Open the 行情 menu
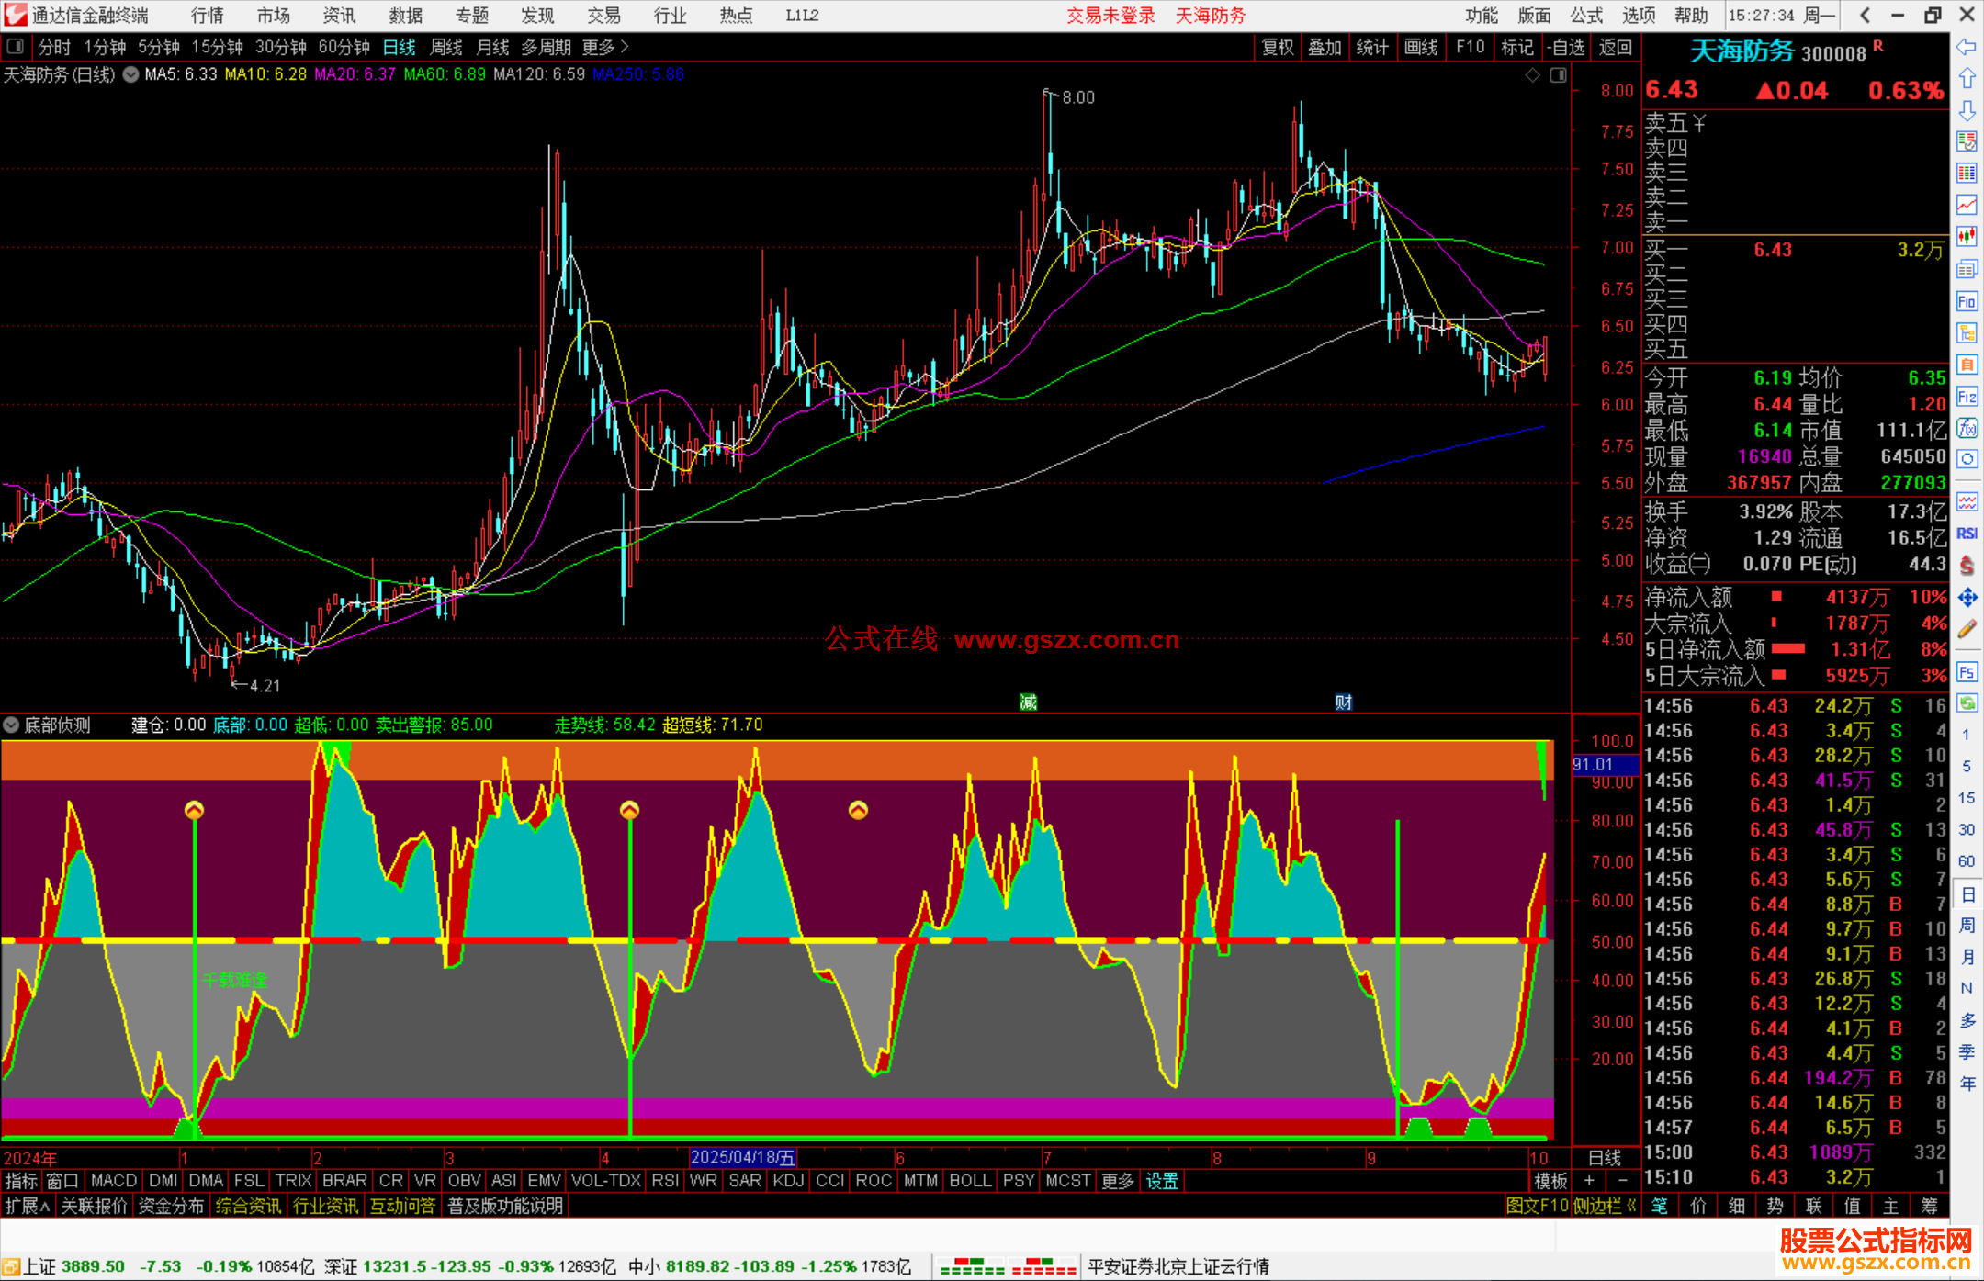This screenshot has width=1984, height=1281. 207,16
